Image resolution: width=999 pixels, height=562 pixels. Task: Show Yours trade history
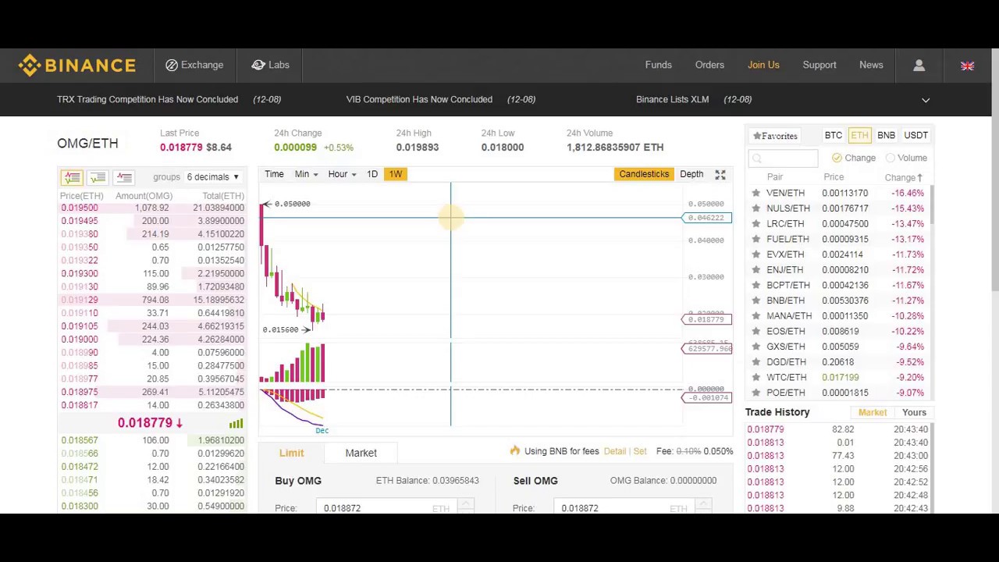click(914, 413)
